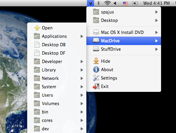176x133 pixels.
Task: Click the Users label text
Action: tap(47, 95)
